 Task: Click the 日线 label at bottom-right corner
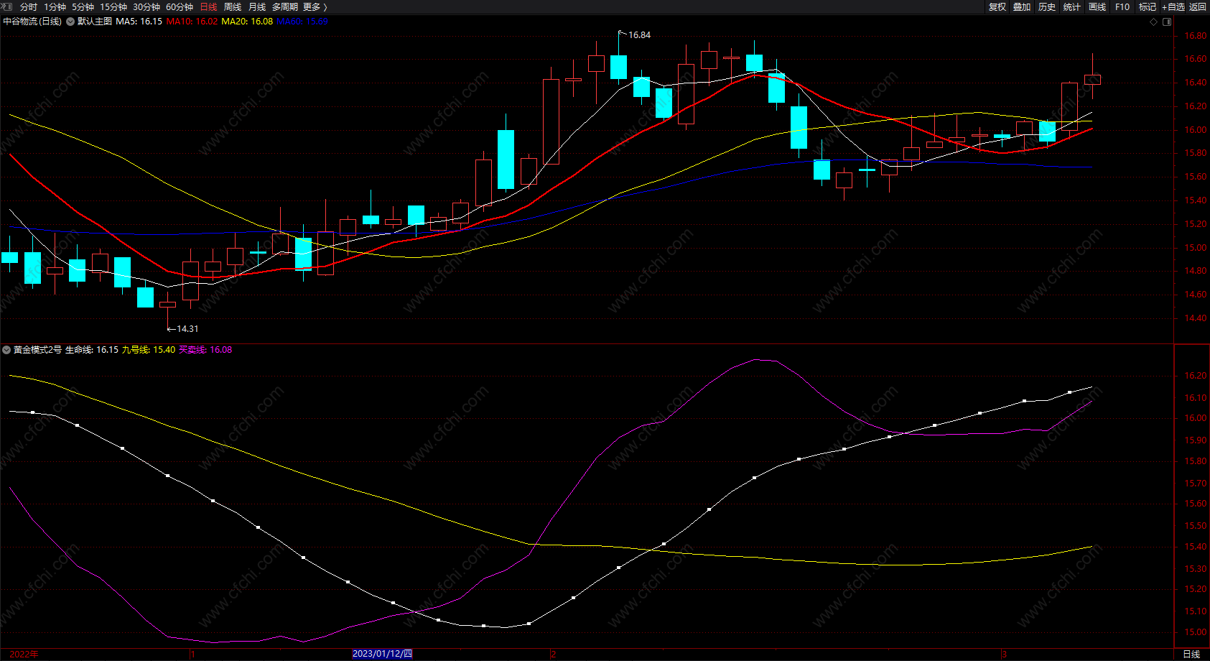pos(1191,654)
